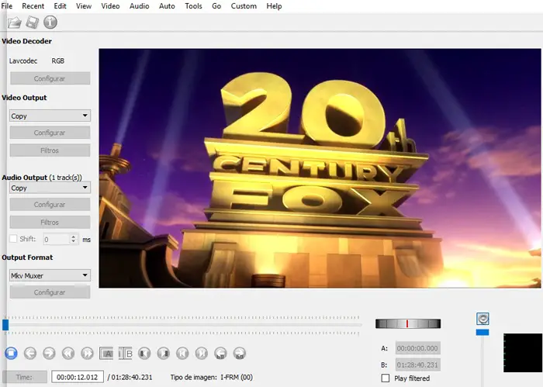Click the Lavcodec decoder label
Viewport: 543px width, 387px height.
23,61
